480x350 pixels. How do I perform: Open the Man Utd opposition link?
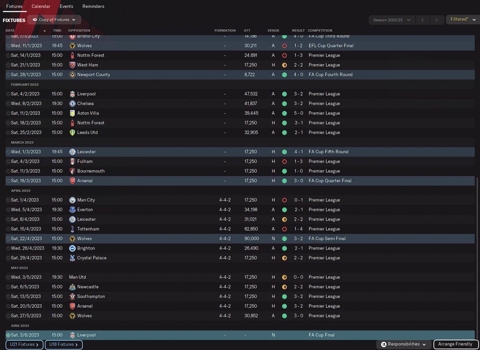click(x=78, y=277)
